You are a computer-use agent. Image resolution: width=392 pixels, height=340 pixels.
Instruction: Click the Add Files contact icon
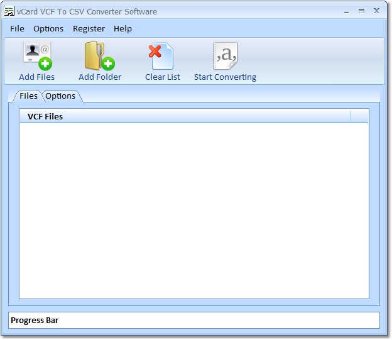coord(38,56)
